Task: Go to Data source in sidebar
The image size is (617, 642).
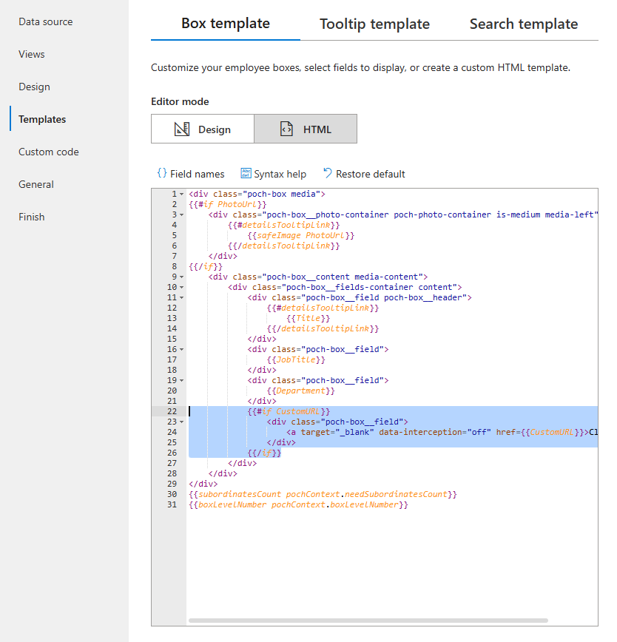Action: coord(46,21)
